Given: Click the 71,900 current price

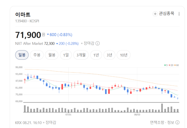Looking at the screenshot, I should [28, 35].
